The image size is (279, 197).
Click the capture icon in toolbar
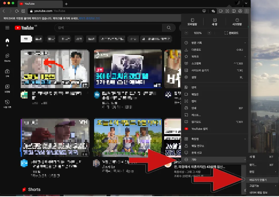(227, 11)
